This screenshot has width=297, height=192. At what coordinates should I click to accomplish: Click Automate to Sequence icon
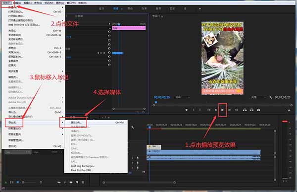click(x=59, y=182)
